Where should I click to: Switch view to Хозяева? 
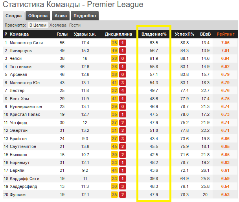click(58, 25)
